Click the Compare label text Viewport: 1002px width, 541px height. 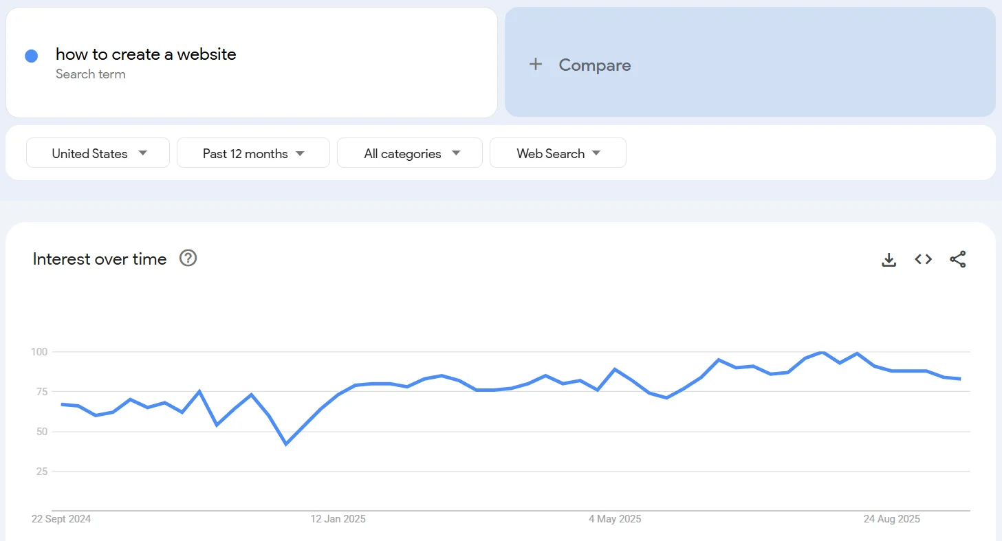pyautogui.click(x=594, y=65)
